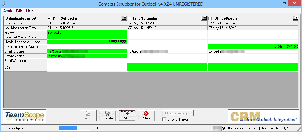Check the (3) Softpedia contact checkbox

(x=210, y=18)
